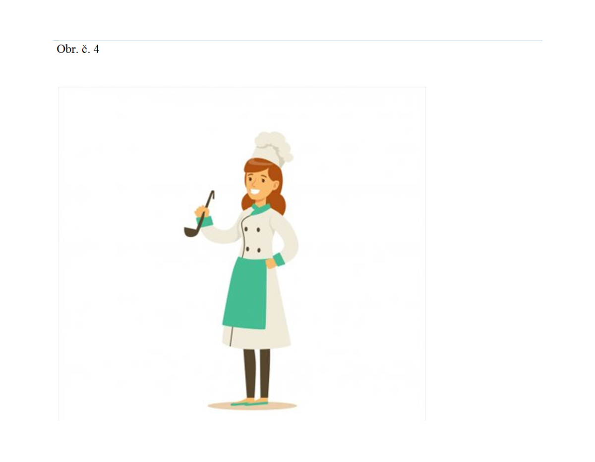Click the blue header line above the caption

(x=297, y=41)
